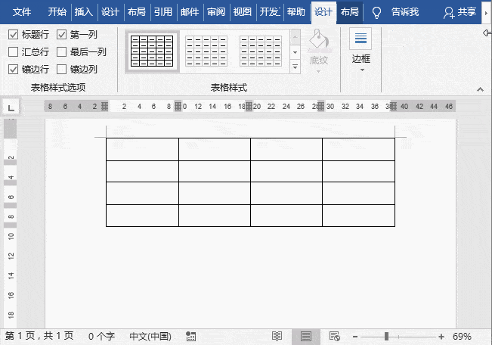Click the 共享 share button
Screen dimensions: 492x345
click(460, 12)
